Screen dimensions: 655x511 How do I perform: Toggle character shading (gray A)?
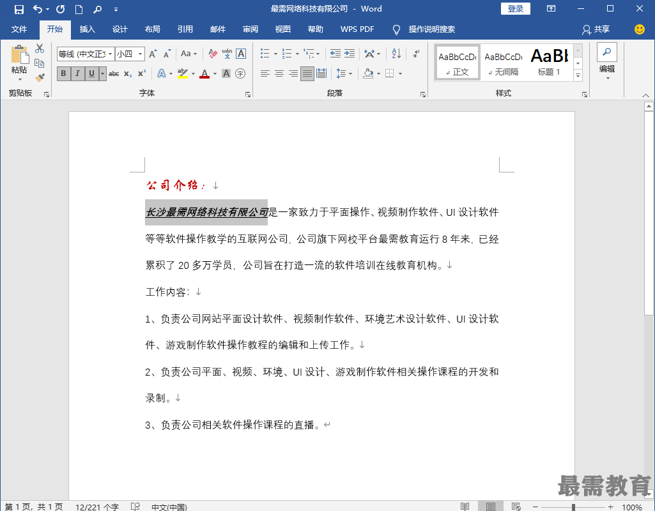(226, 74)
